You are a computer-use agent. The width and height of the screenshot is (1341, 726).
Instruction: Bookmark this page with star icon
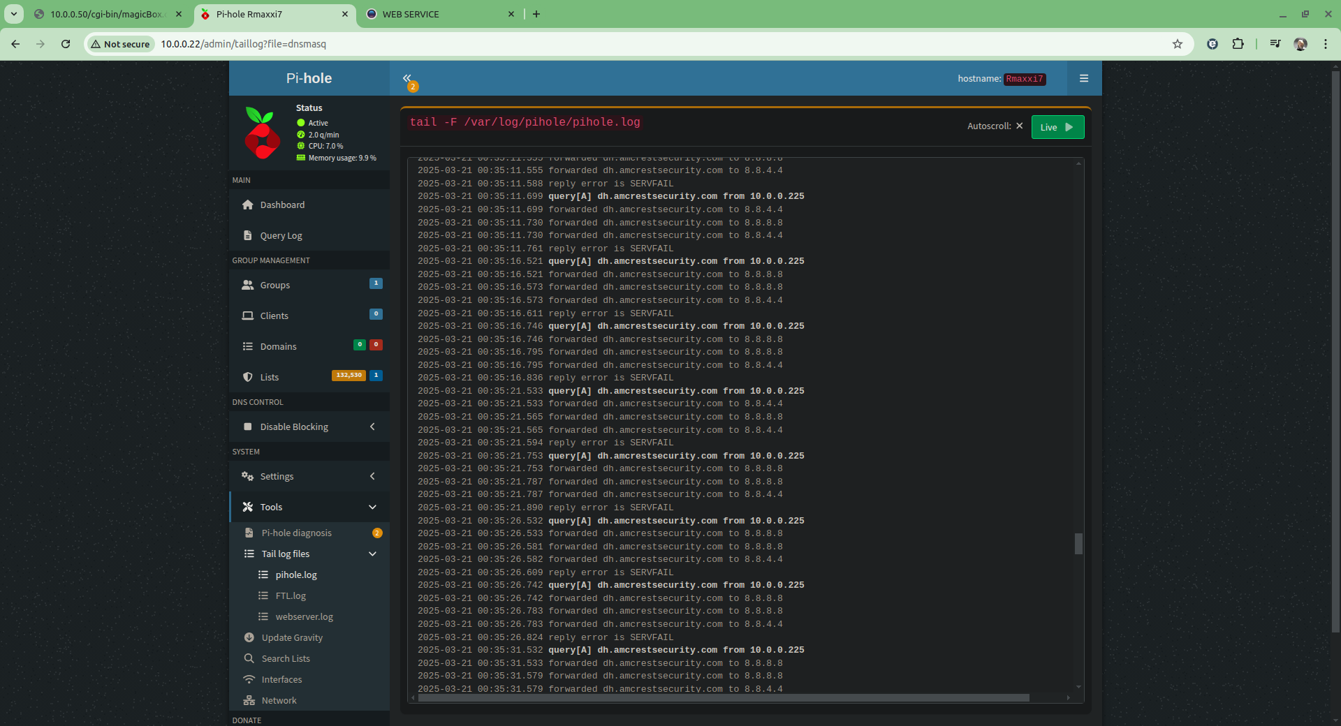(1178, 44)
